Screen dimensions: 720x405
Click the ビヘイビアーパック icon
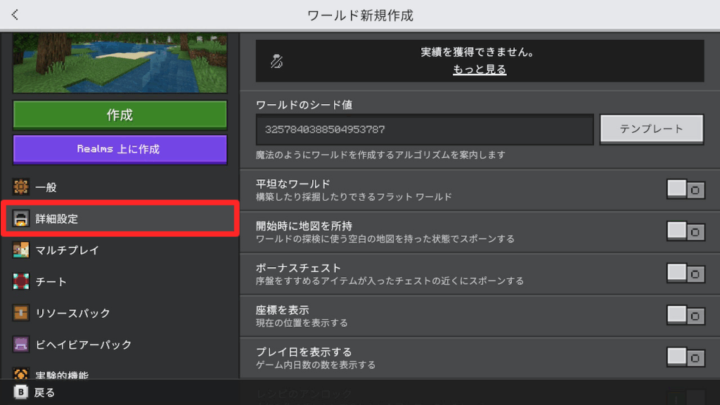[x=21, y=345]
